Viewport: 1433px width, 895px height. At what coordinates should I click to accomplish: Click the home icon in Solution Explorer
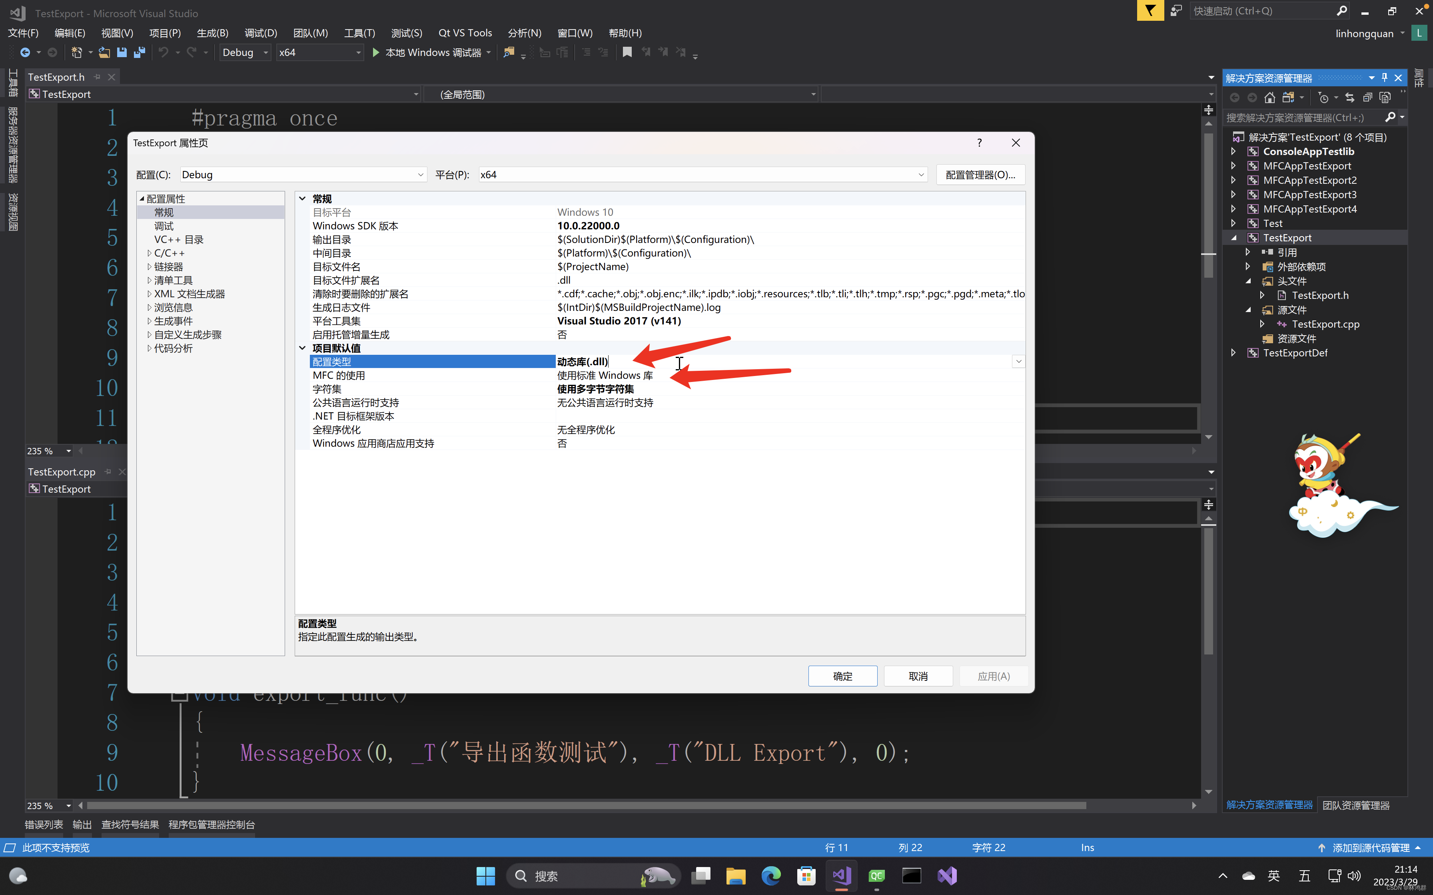click(1269, 97)
